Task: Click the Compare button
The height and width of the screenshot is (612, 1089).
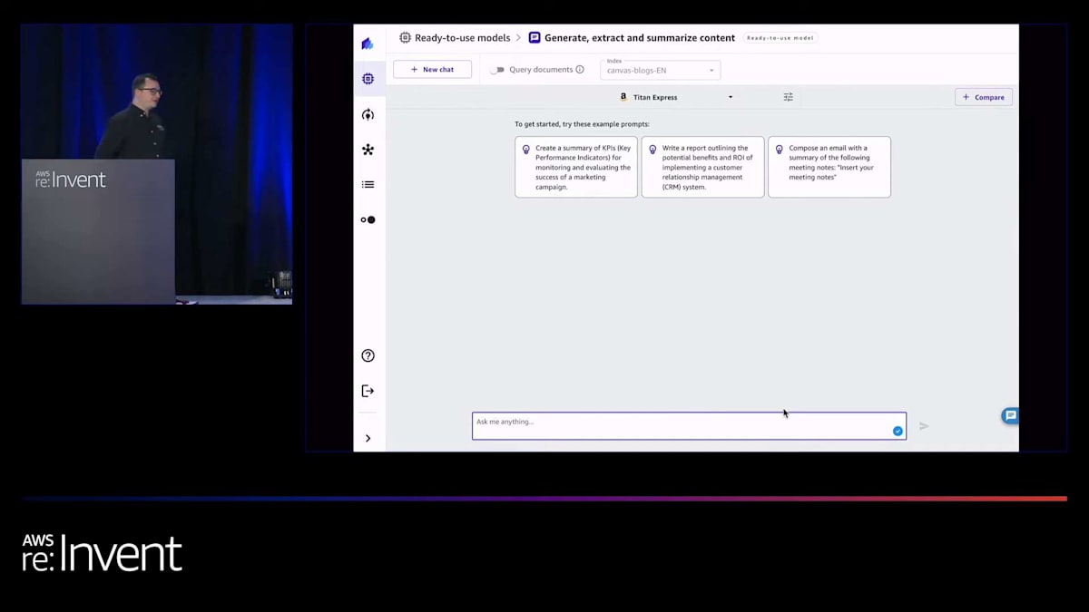Action: (x=984, y=97)
